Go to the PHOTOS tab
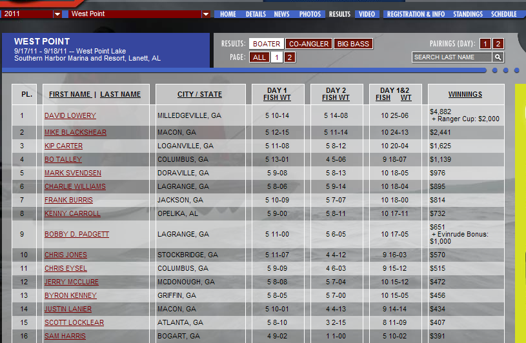Image resolution: width=526 pixels, height=343 pixels. [310, 14]
